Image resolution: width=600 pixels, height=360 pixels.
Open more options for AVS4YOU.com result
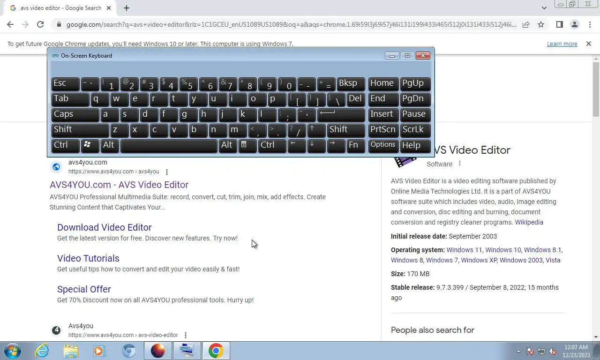point(167,172)
